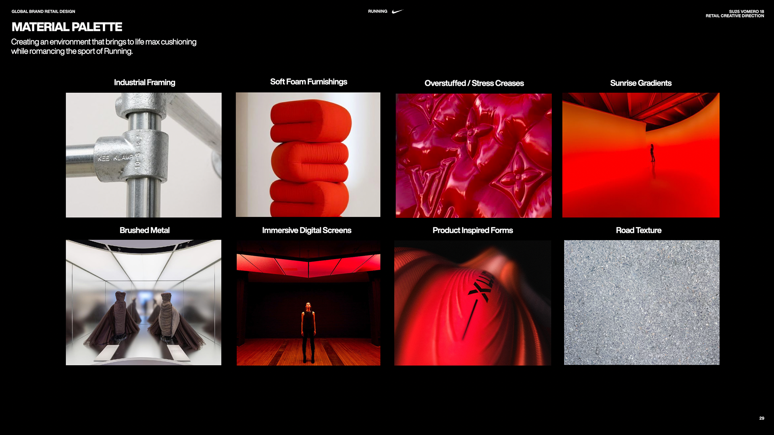Click the Immersive Digital Screens image
Viewport: 774px width, 435px height.
(x=308, y=303)
